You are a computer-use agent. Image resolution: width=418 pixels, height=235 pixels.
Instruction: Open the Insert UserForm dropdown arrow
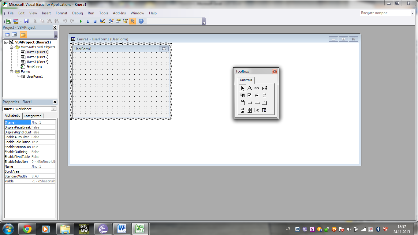point(21,21)
